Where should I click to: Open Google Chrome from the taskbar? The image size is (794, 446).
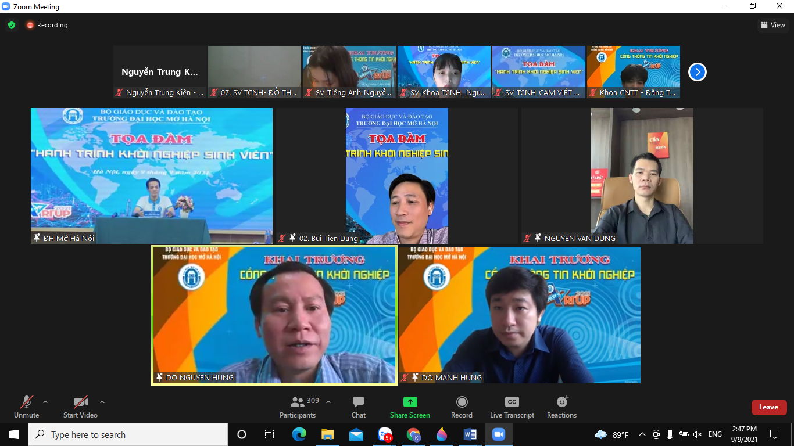[413, 434]
